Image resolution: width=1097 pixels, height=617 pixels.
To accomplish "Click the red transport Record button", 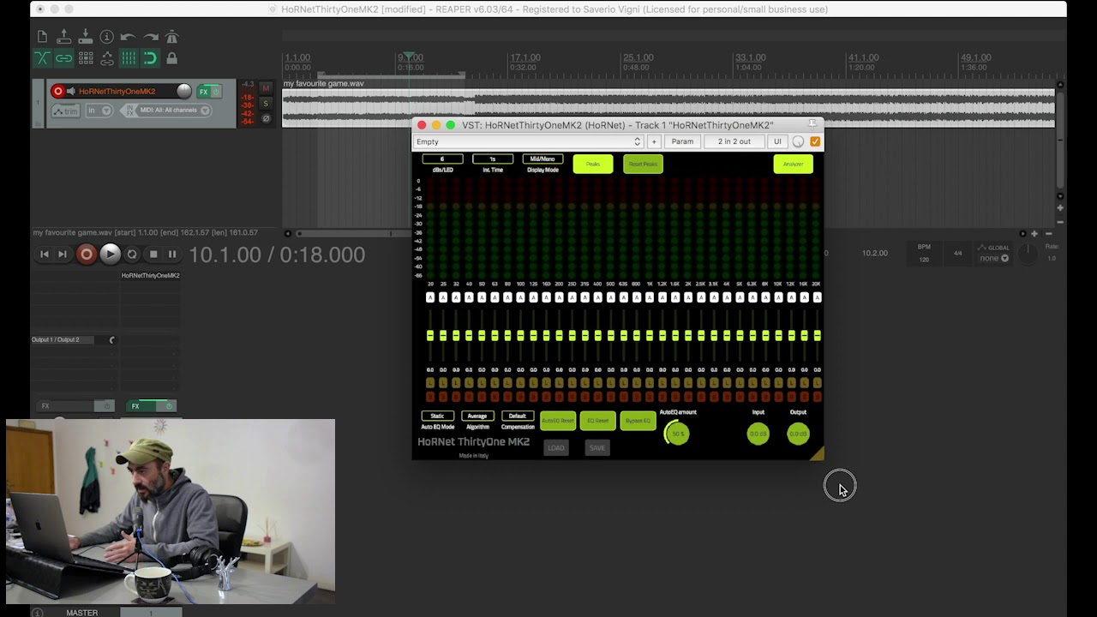I will click(x=86, y=255).
